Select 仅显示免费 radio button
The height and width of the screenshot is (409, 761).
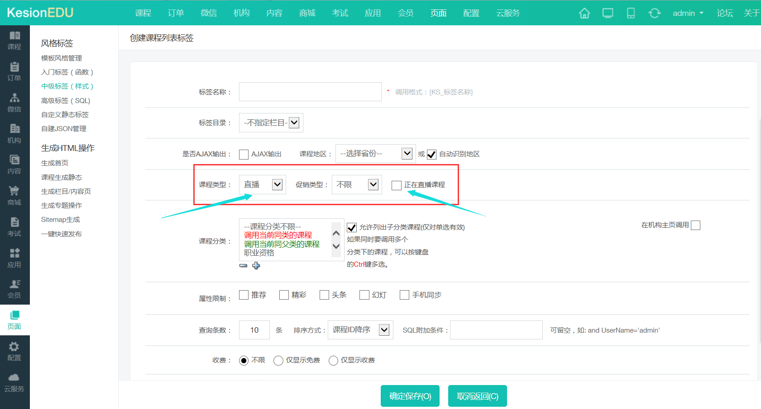(278, 360)
